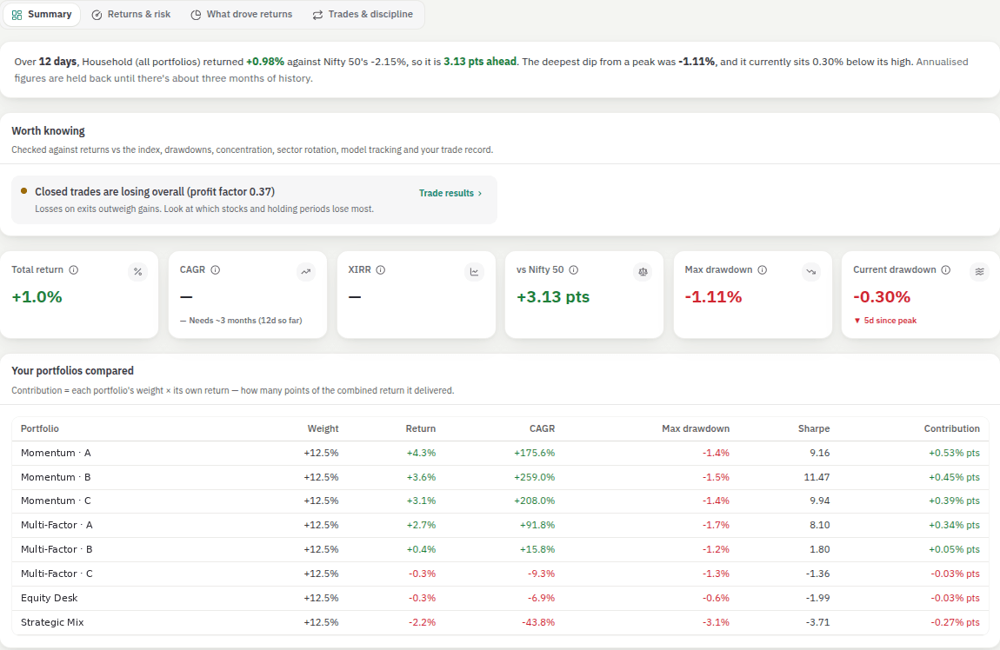Select the Momentum · B row
This screenshot has width=1000, height=650.
pos(500,477)
